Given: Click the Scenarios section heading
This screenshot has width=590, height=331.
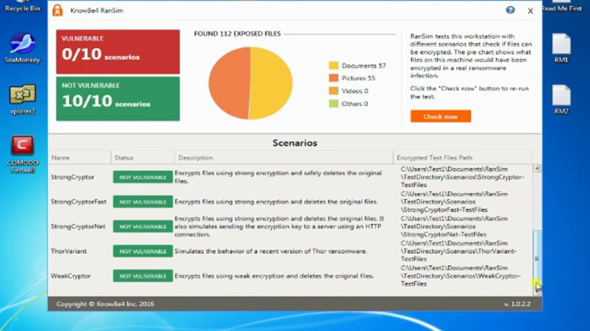Looking at the screenshot, I should 295,143.
